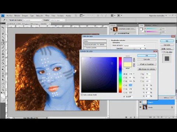
Task: Select the Move tool
Action: click(3, 27)
